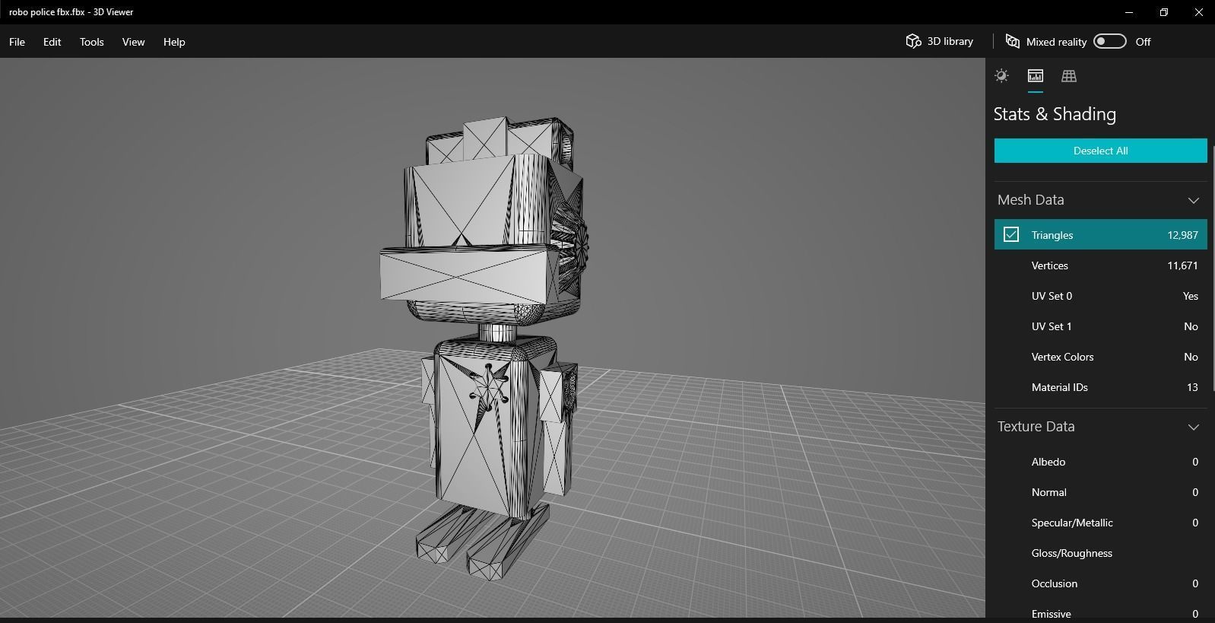
Task: Open the File menu
Action: pyautogui.click(x=17, y=42)
